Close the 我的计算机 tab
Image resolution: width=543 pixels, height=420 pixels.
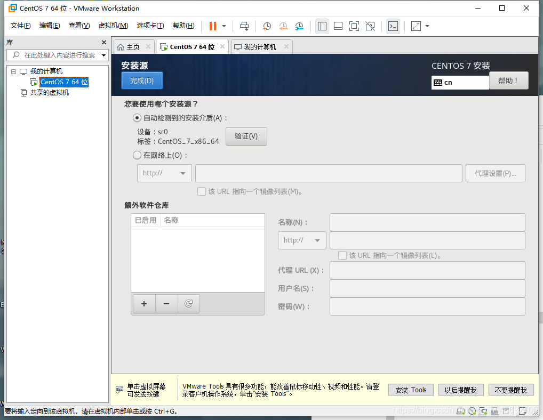[286, 46]
